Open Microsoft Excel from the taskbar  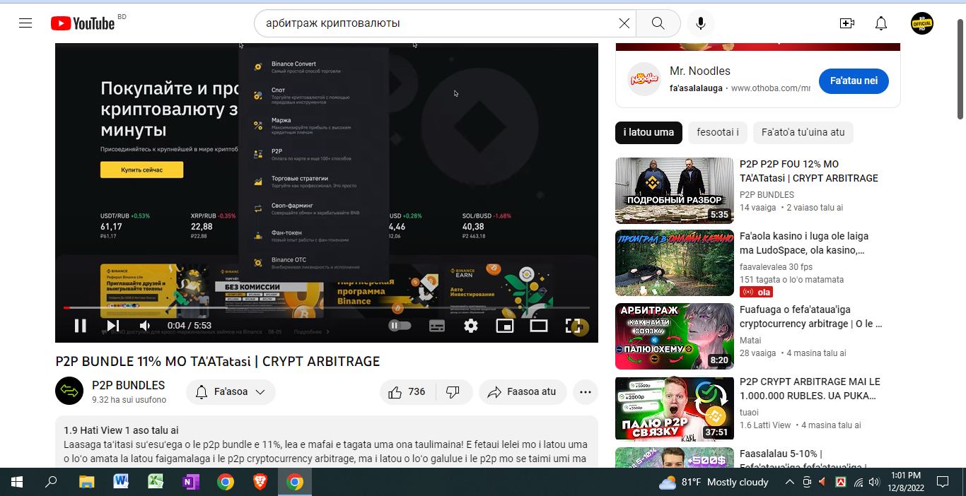[x=156, y=482]
